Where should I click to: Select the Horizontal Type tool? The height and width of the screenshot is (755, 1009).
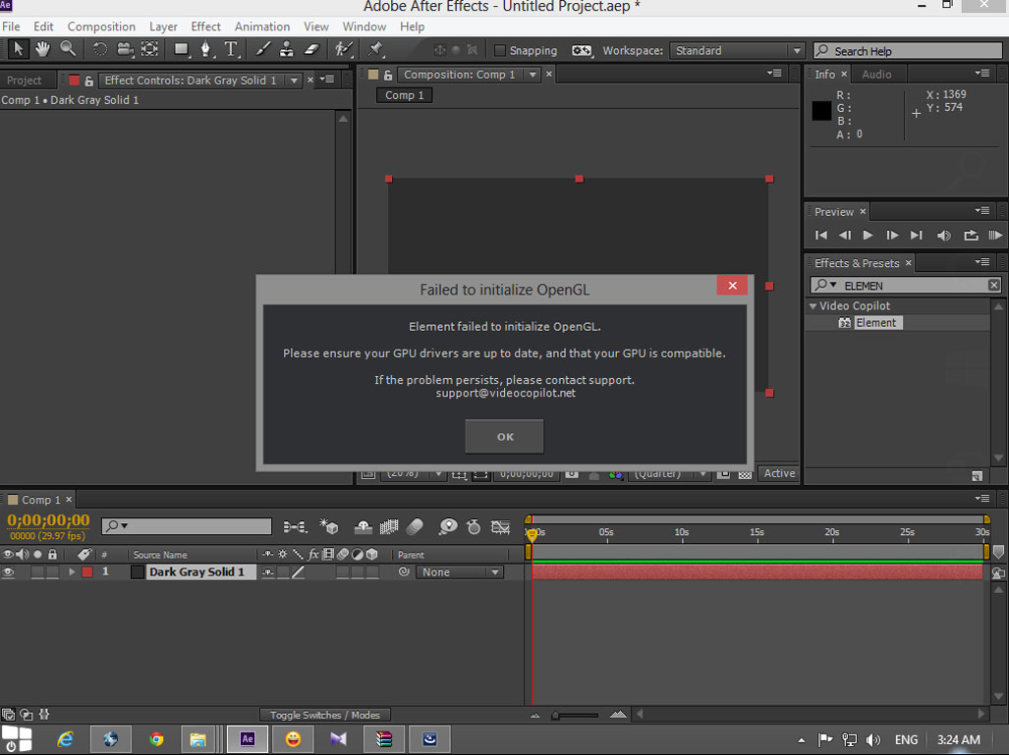click(230, 49)
